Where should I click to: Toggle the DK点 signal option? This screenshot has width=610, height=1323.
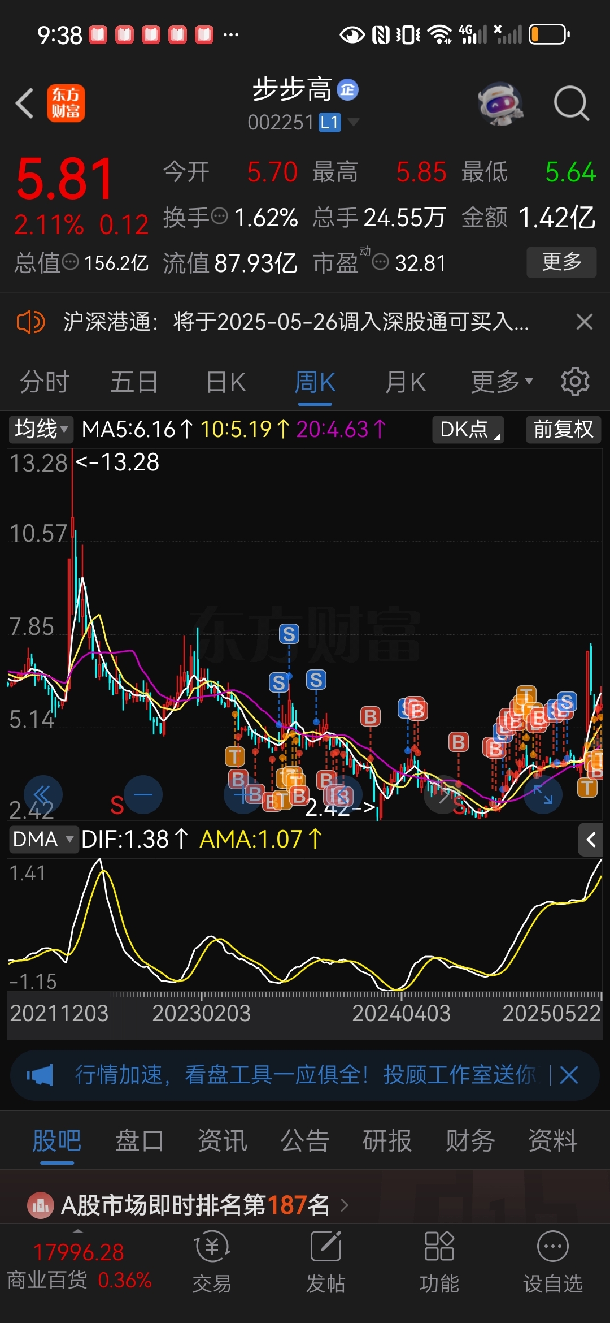click(468, 429)
